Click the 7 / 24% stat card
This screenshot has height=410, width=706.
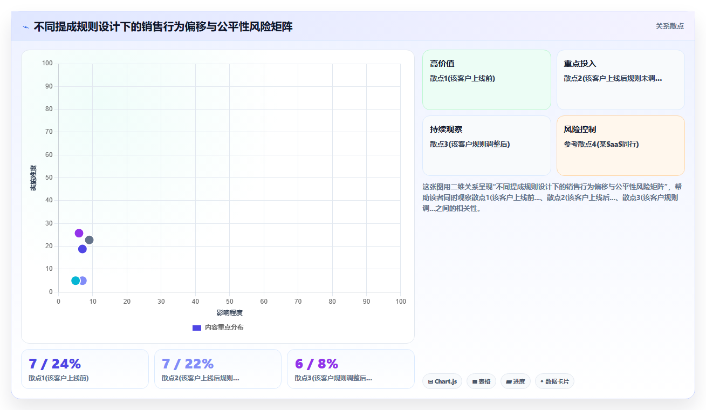click(x=85, y=369)
